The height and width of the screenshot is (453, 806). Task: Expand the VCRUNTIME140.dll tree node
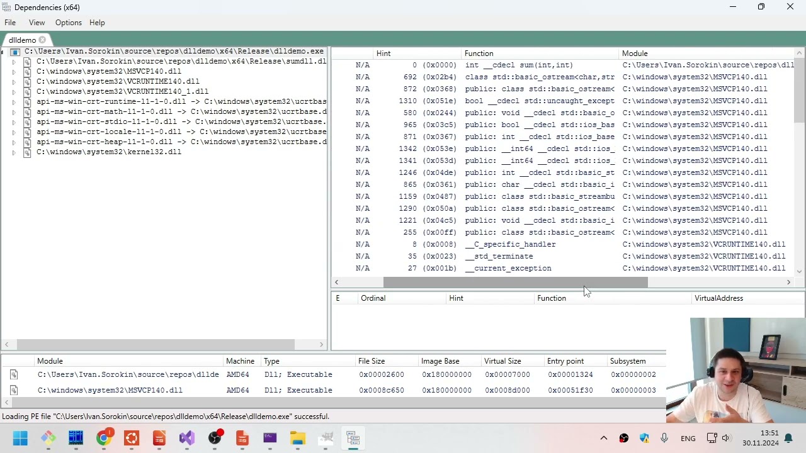(x=14, y=81)
